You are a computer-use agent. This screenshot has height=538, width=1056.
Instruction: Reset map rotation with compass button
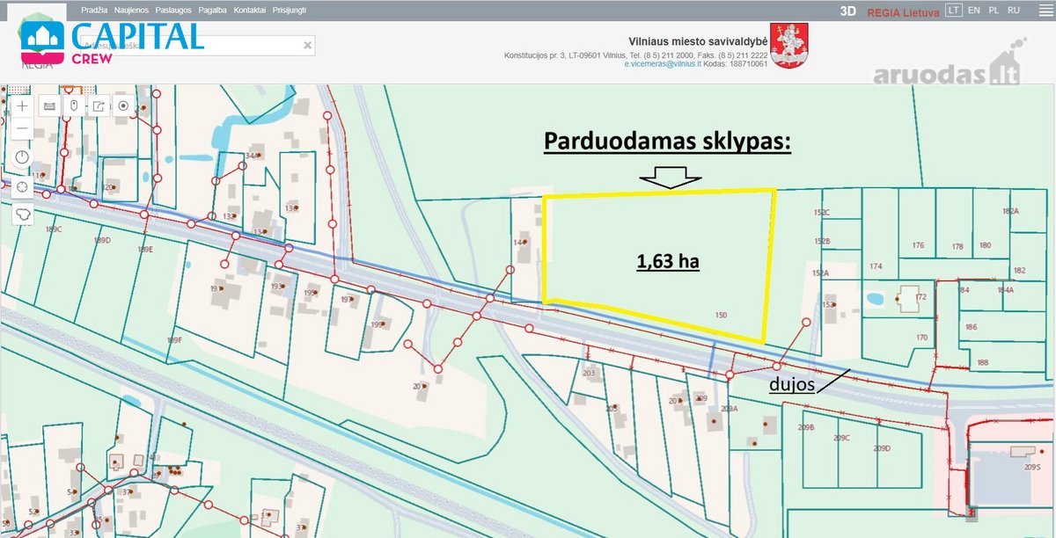coord(22,157)
